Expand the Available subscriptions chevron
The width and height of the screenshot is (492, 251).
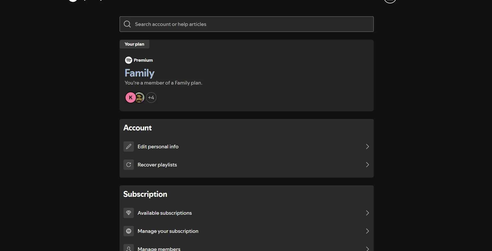click(x=367, y=213)
